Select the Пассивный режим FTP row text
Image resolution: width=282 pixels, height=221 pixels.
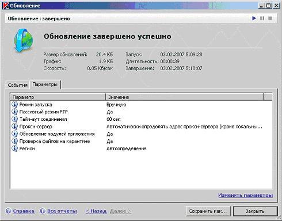point(44,112)
